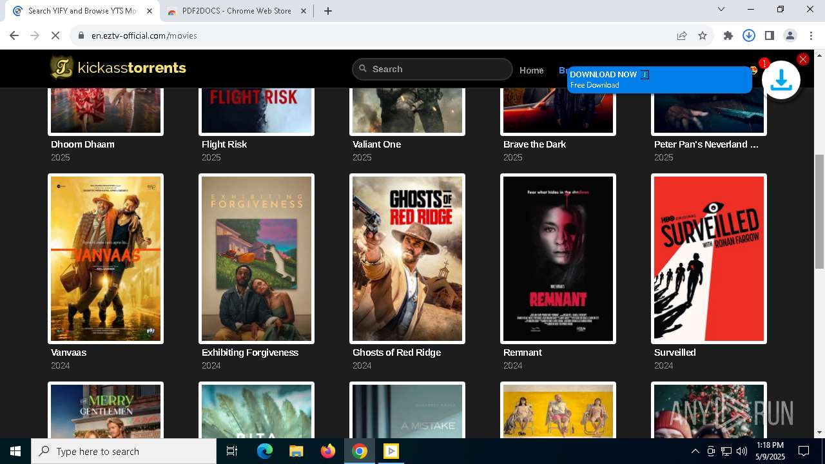This screenshot has width=825, height=464.
Task: Stop the page from loading
Action: pos(55,35)
